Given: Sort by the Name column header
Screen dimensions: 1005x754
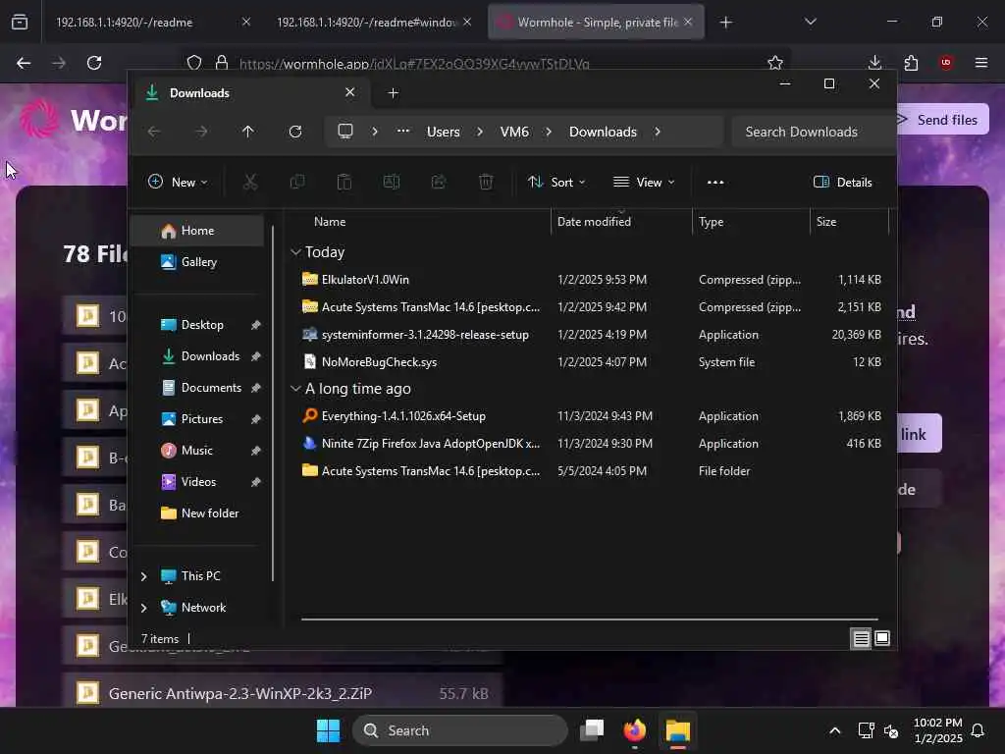Looking at the screenshot, I should (330, 222).
